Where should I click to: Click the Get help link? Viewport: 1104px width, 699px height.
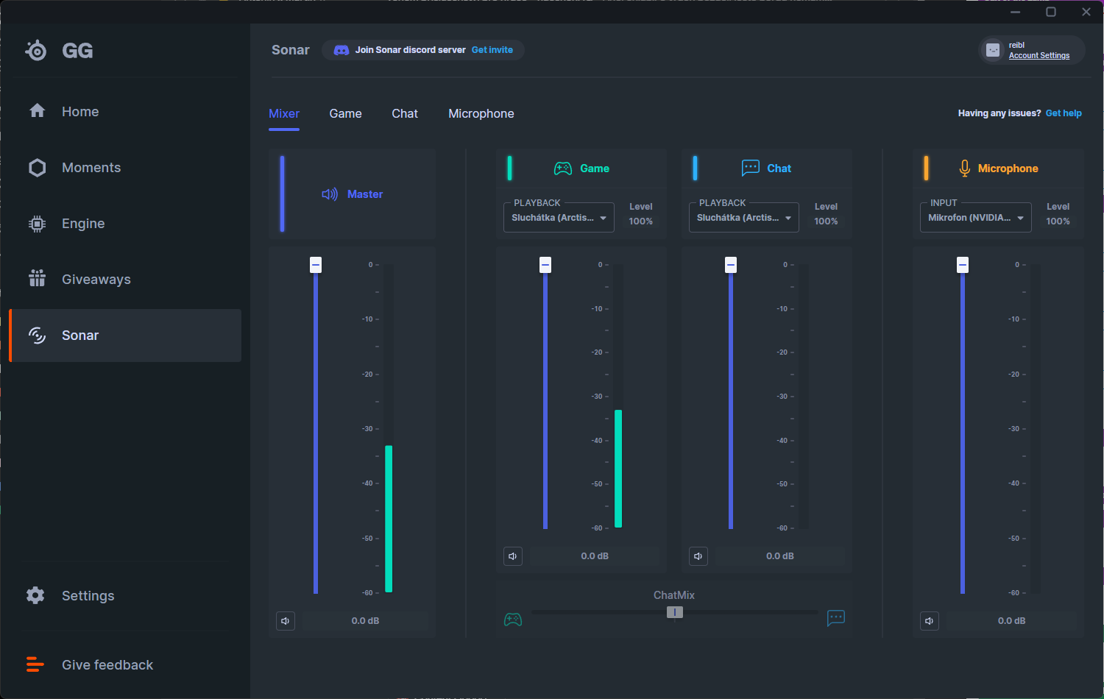click(x=1064, y=113)
